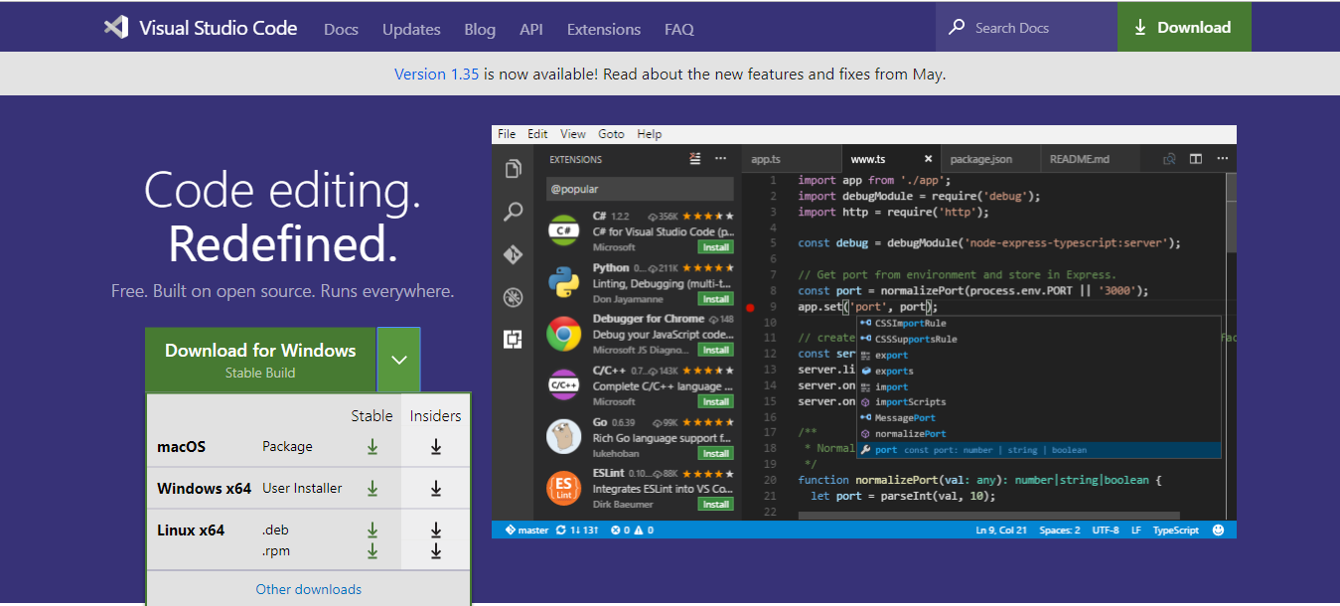
Task: Toggle the breakpoint on line 9
Action: tap(751, 308)
